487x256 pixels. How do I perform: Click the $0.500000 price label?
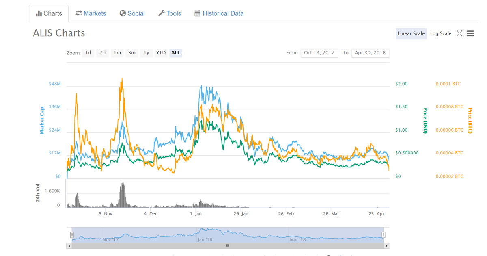tap(407, 153)
